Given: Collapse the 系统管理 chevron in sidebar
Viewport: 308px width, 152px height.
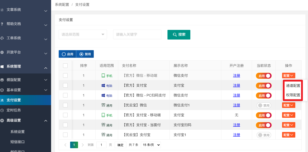Looking at the screenshot, I should pyautogui.click(x=46, y=68).
